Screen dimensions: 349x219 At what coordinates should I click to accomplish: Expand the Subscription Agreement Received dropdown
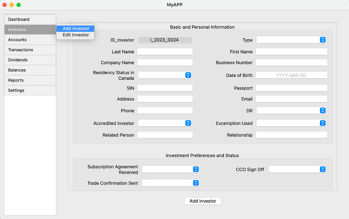pos(170,169)
